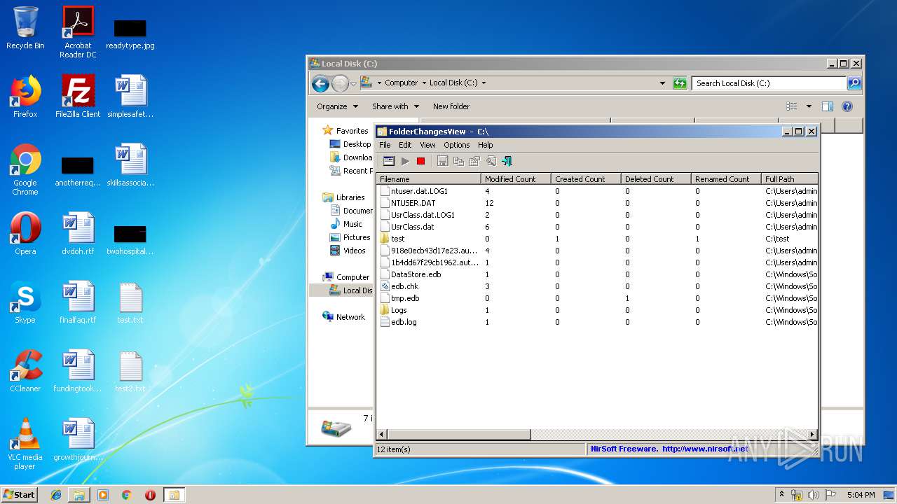Sort by the Created Count column header
The height and width of the screenshot is (504, 897).
click(586, 179)
